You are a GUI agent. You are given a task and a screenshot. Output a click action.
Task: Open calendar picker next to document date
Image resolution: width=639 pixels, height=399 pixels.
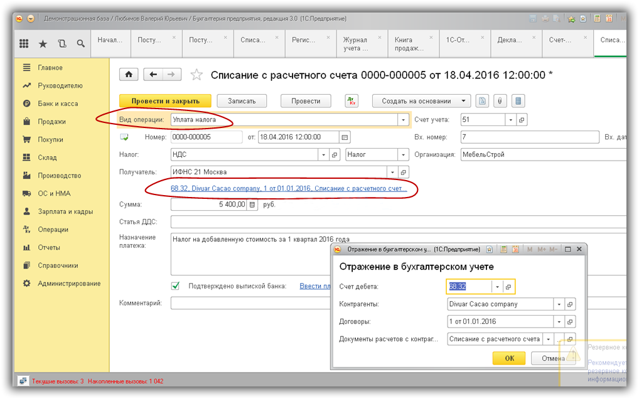[x=344, y=137]
